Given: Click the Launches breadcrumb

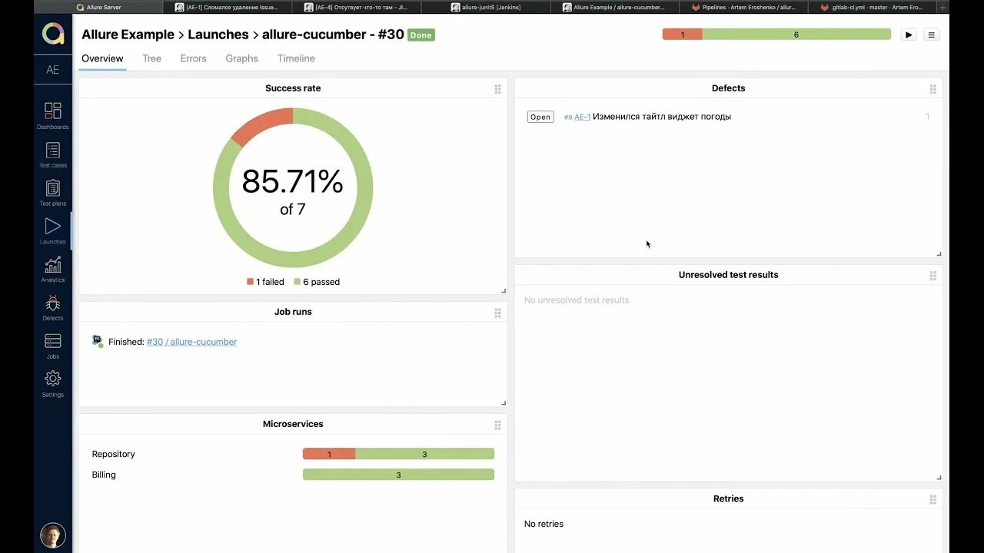Looking at the screenshot, I should 218,35.
